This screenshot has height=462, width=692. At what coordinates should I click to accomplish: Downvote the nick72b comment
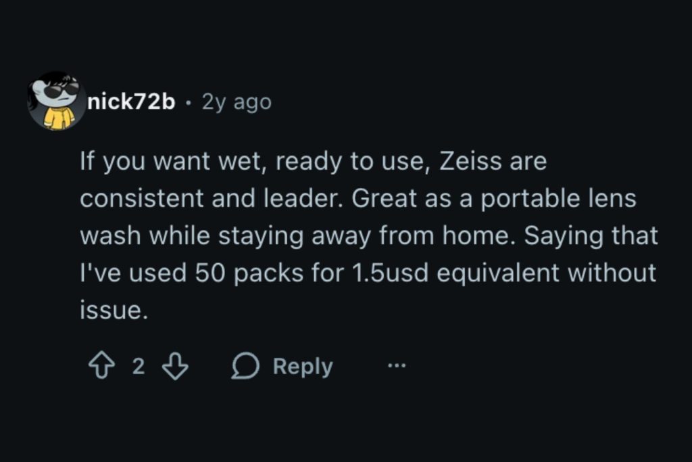coord(176,367)
